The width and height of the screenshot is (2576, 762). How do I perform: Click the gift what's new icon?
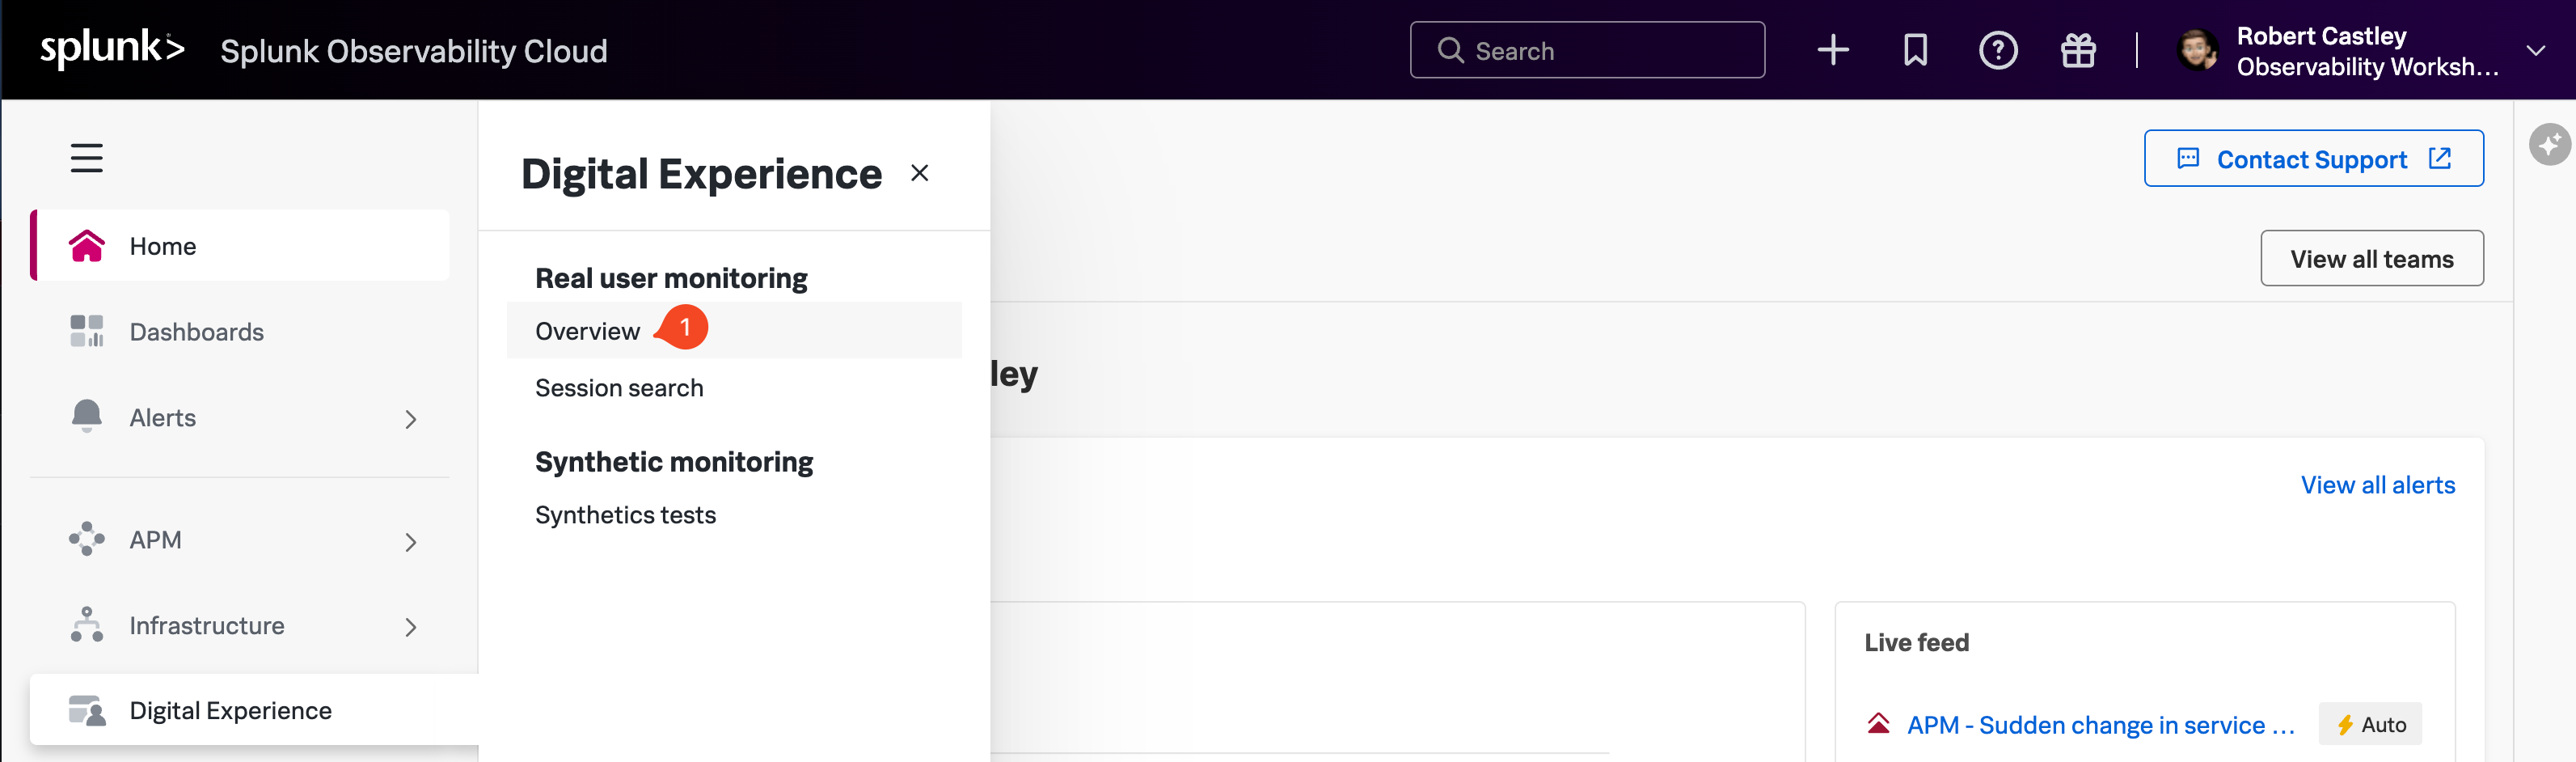click(2078, 50)
